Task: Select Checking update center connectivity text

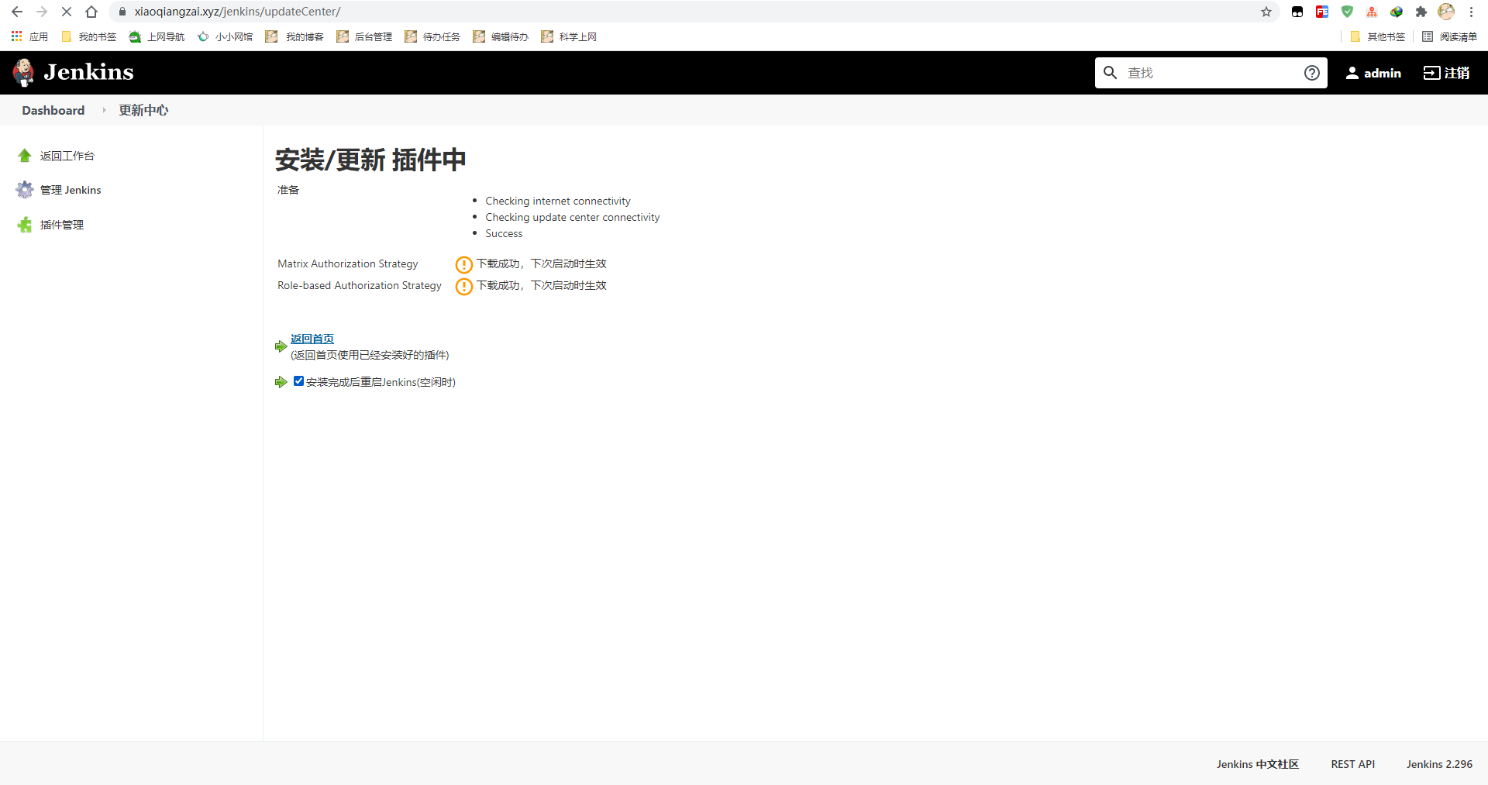Action: pos(573,217)
